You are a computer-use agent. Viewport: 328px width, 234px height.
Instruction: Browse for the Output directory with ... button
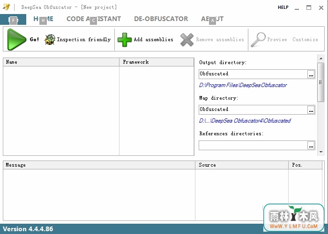click(311, 74)
